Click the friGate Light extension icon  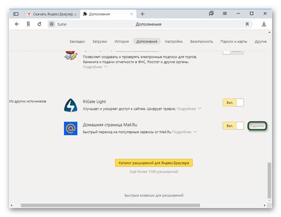[x=71, y=105]
